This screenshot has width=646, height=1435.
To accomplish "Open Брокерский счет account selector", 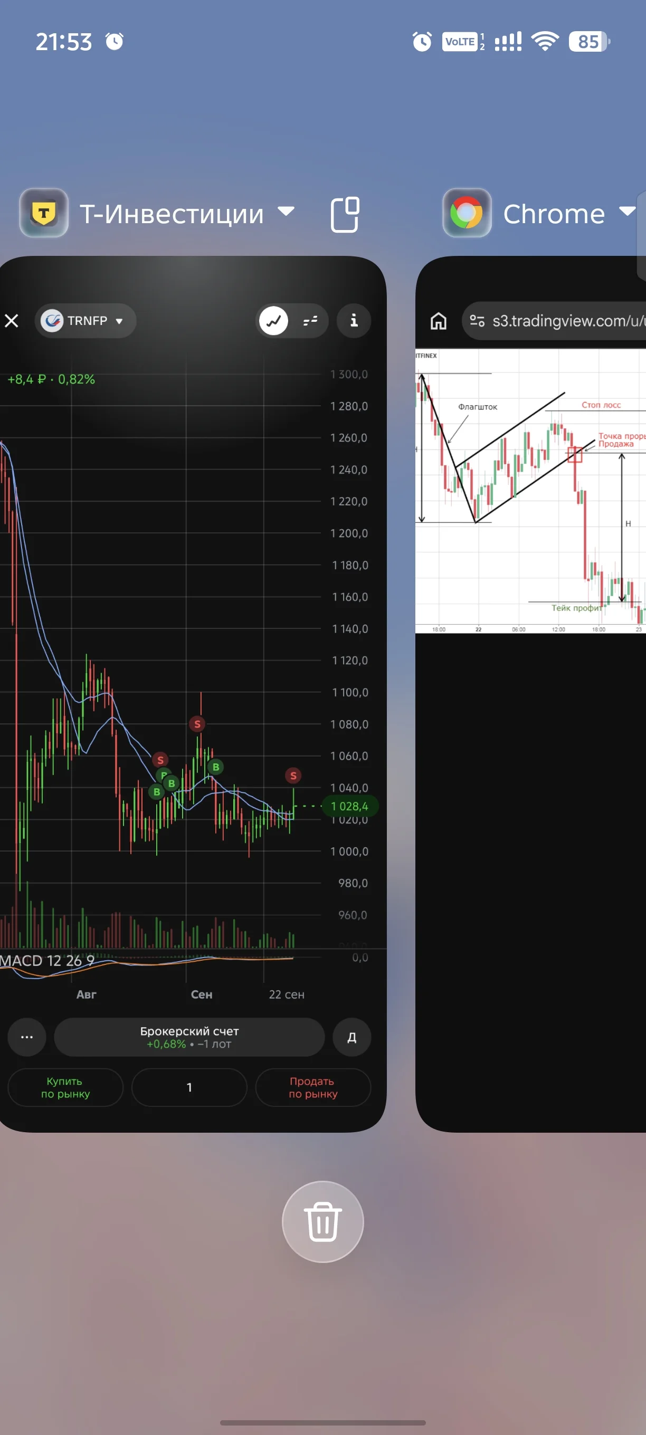I will click(x=189, y=1037).
